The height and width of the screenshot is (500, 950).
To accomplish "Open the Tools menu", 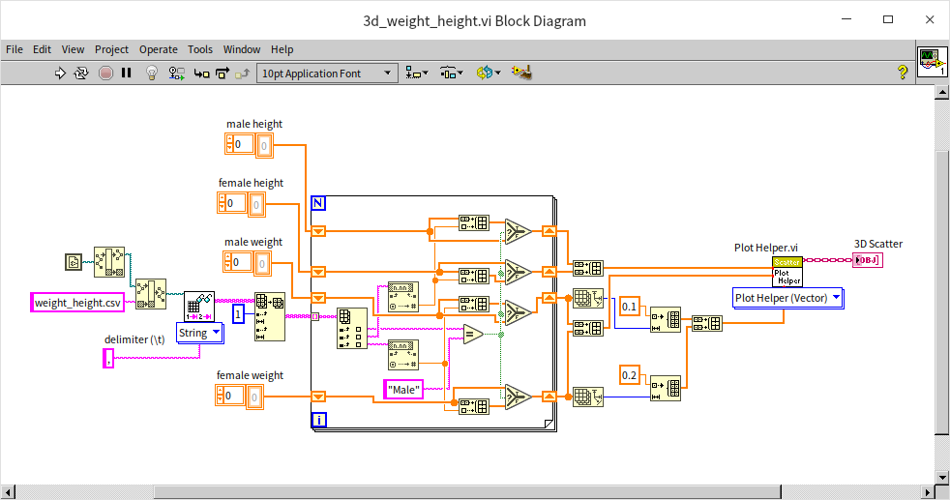I will (x=200, y=49).
